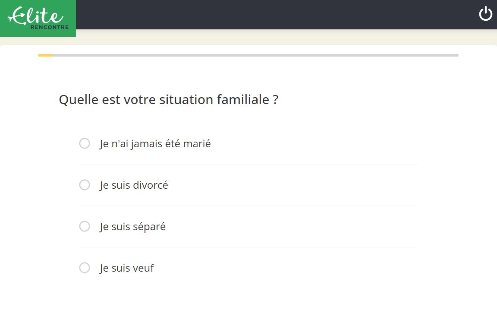Click the gray unfilled portion of progress bar

coord(255,55)
